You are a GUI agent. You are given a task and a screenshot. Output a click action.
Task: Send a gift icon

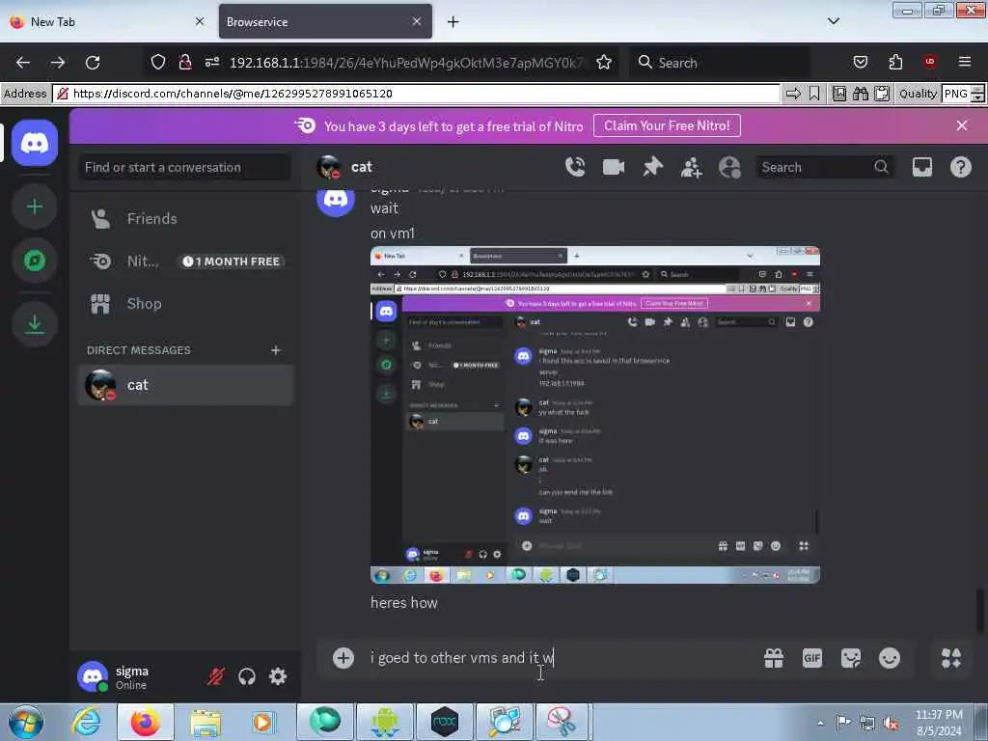coord(774,658)
